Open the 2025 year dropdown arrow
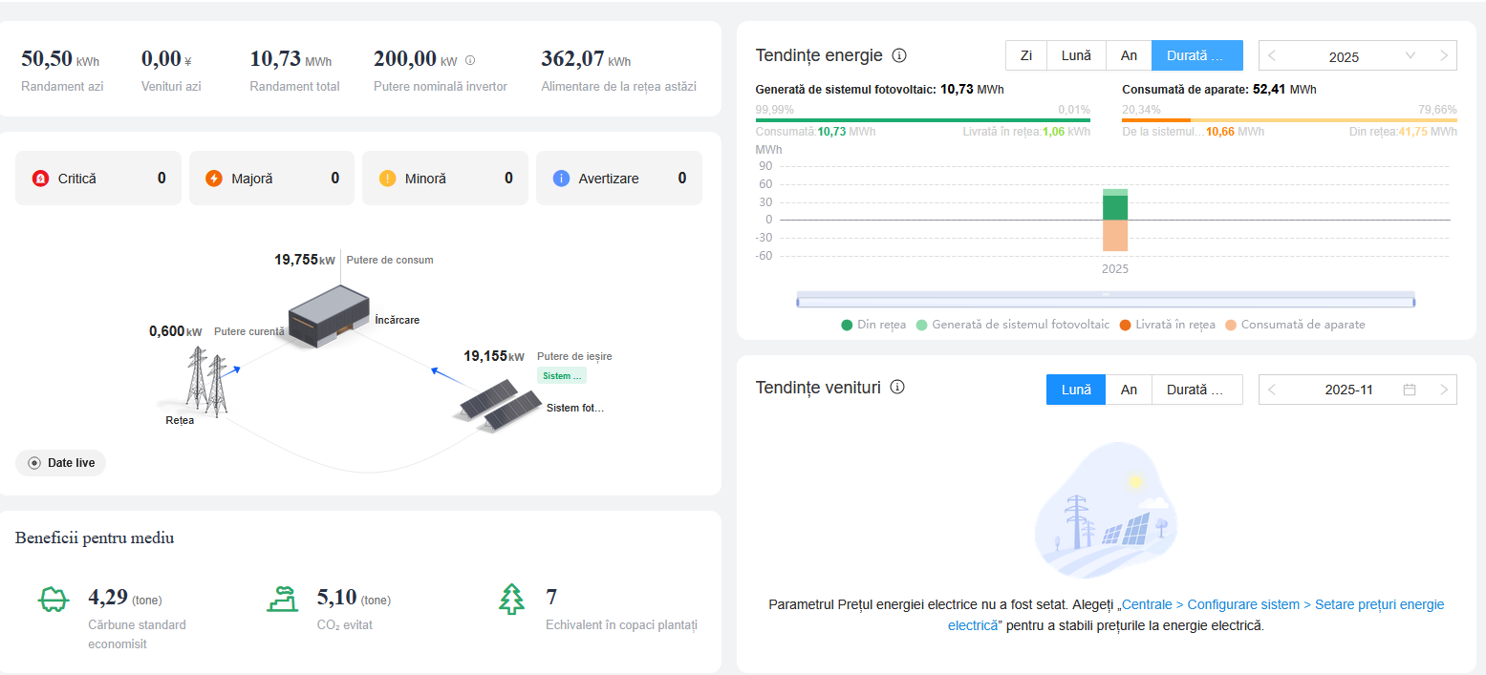Screen dimensions: 1486x675 (1411, 56)
